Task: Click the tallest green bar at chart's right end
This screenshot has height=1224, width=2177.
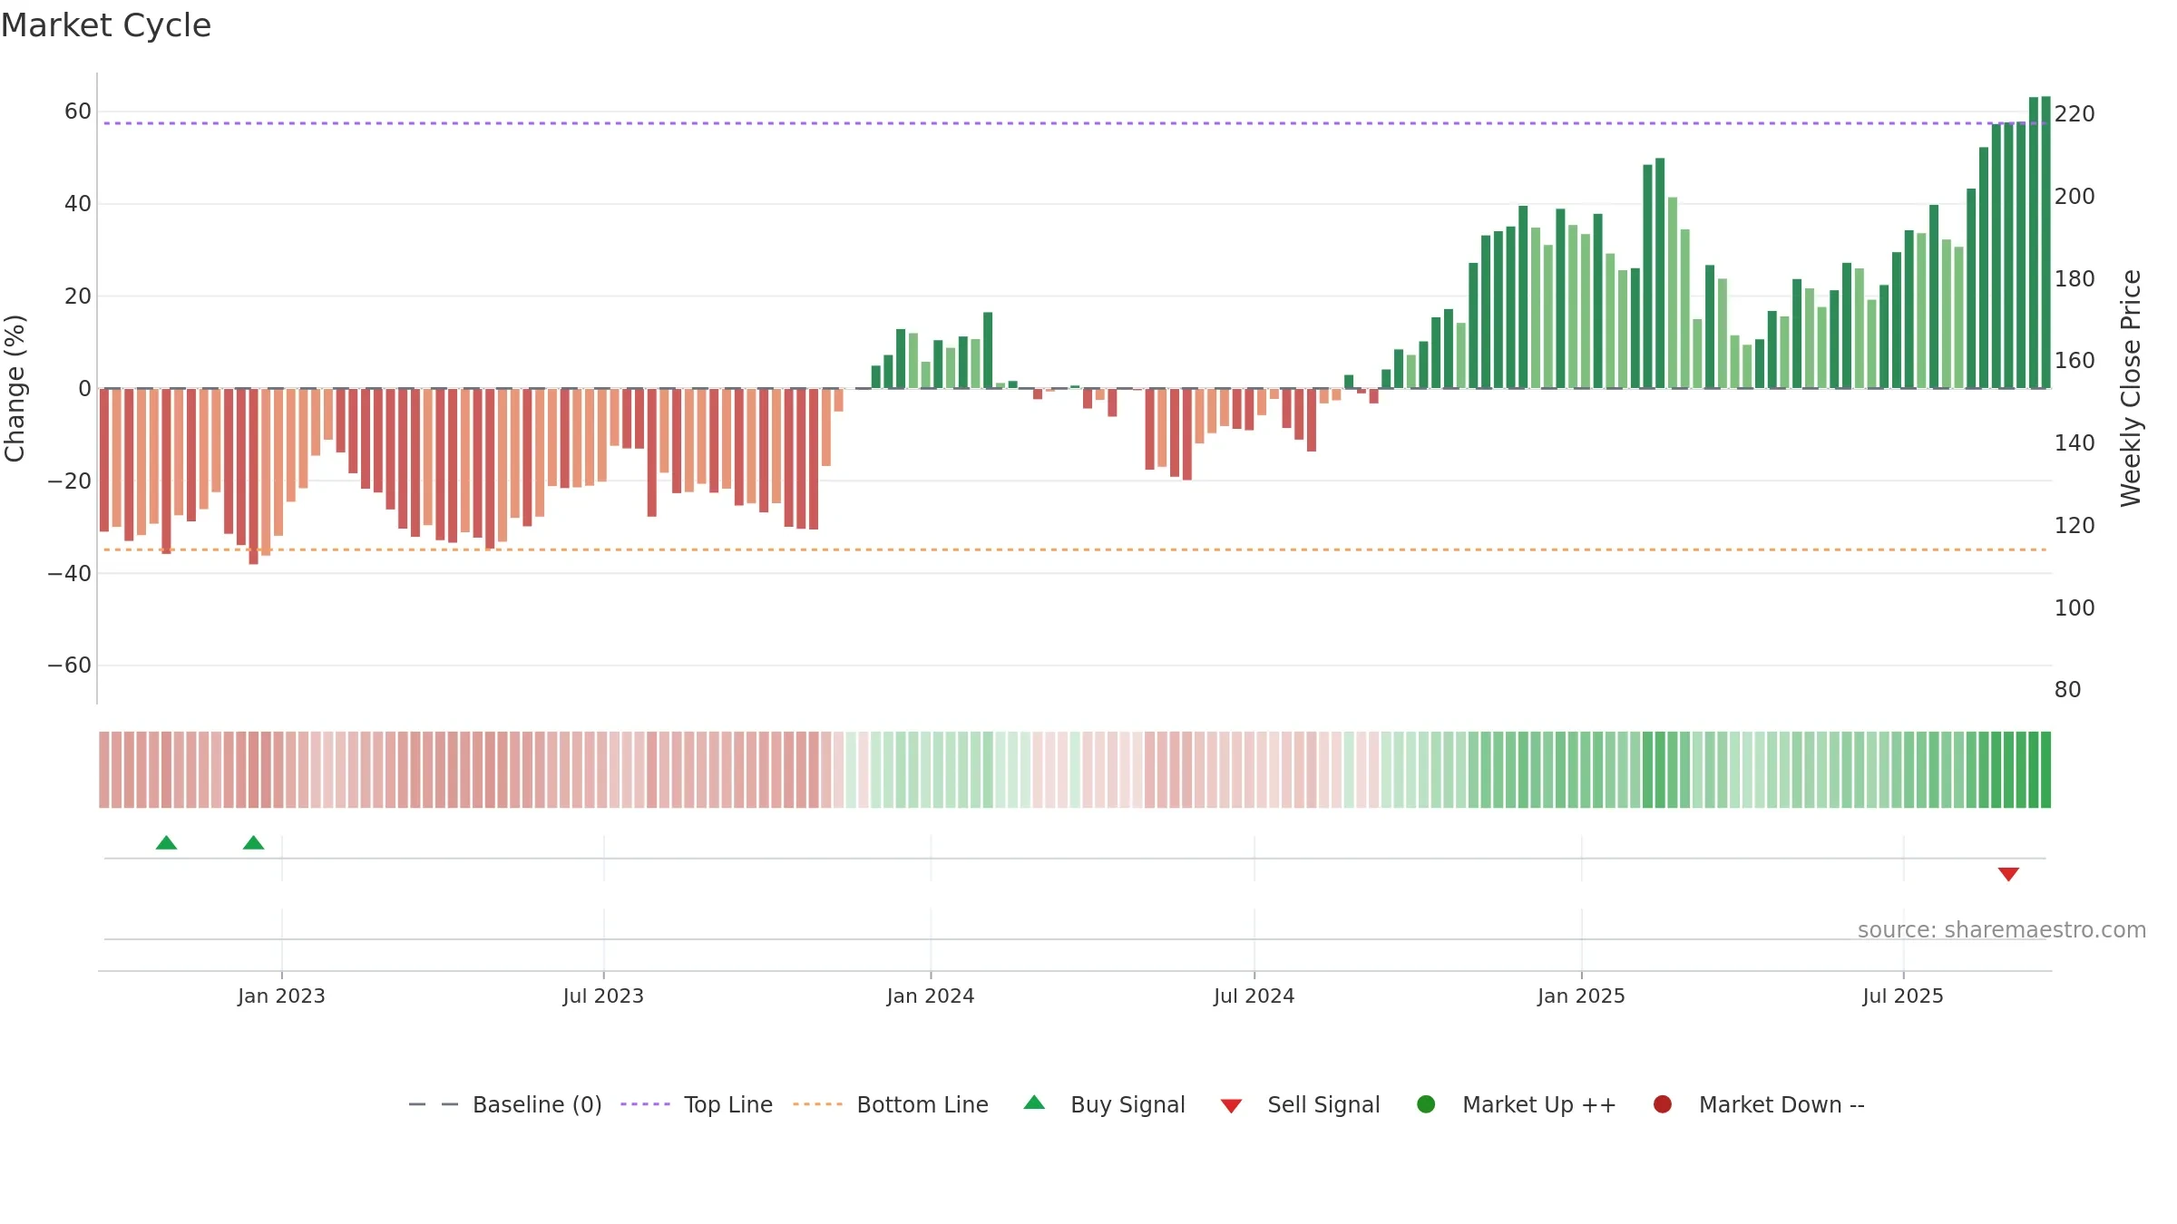Action: [2045, 242]
